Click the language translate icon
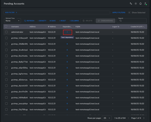 pos(131,4)
